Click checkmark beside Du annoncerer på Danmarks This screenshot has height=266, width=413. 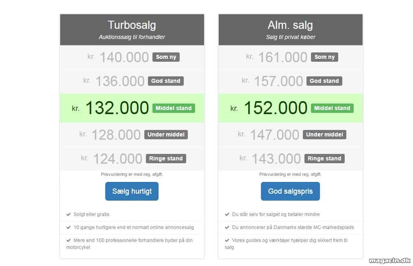pos(227,227)
